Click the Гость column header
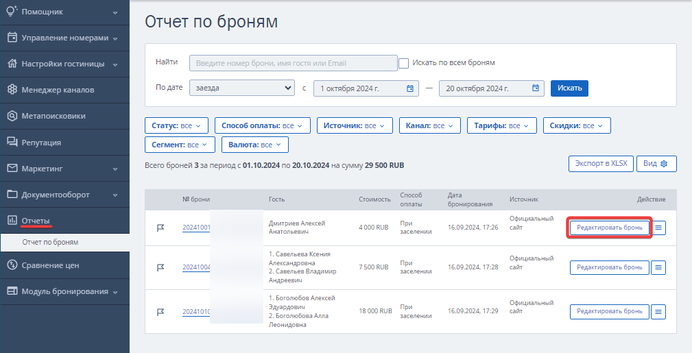Image resolution: width=692 pixels, height=353 pixels. point(276,199)
